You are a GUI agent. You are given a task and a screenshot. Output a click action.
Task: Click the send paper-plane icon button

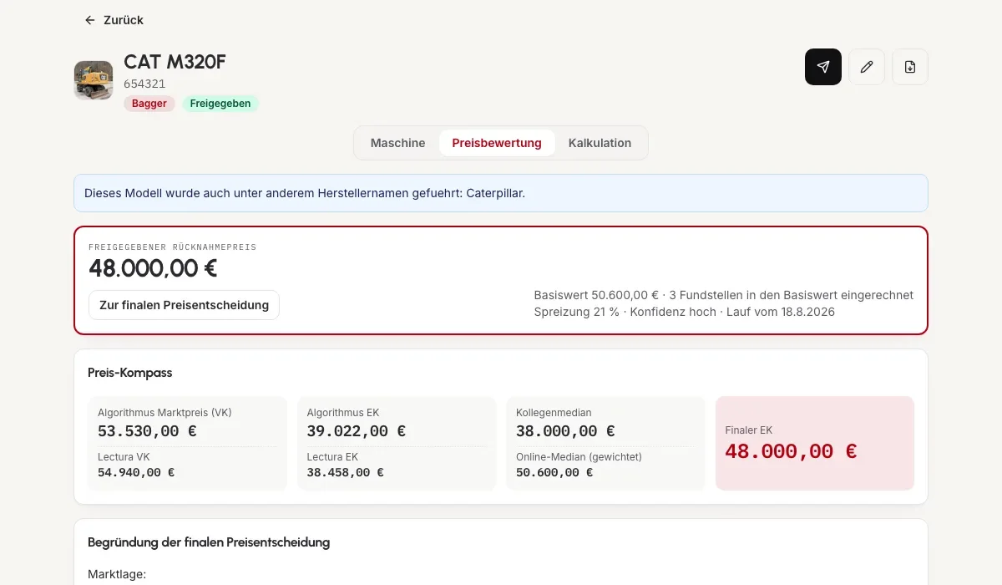823,67
